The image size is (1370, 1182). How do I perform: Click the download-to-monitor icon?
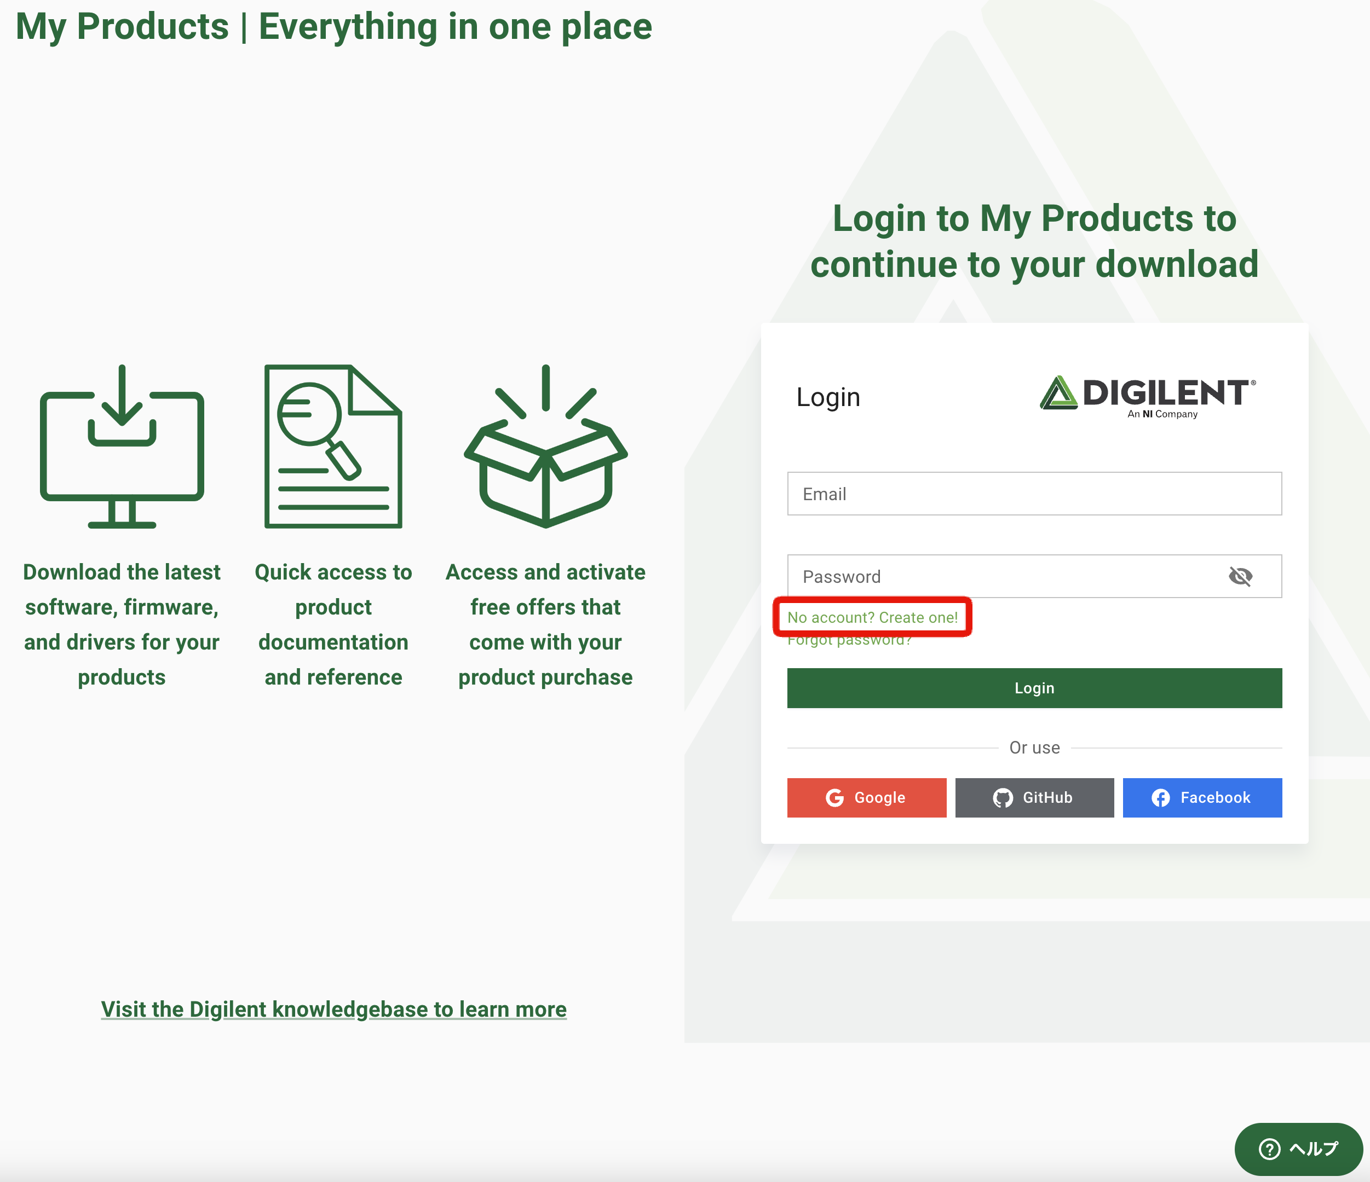click(x=122, y=447)
